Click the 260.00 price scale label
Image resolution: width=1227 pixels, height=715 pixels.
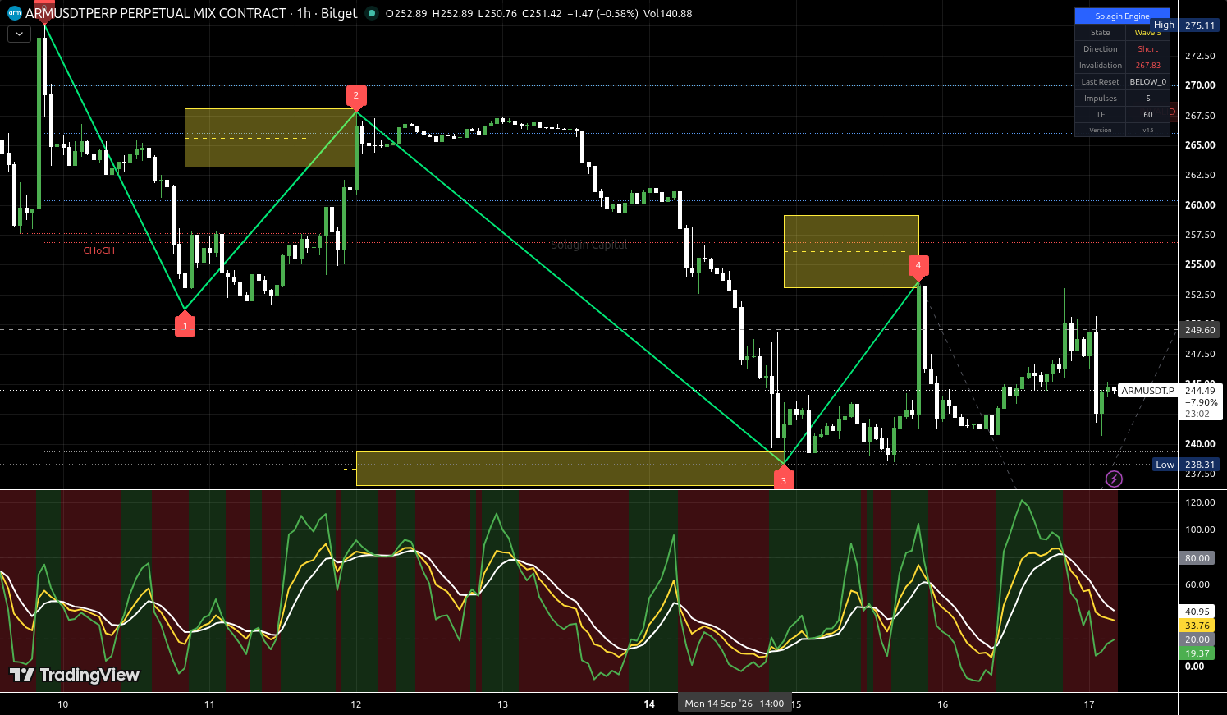tap(1200, 205)
